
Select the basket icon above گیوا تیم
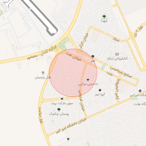click(100, 90)
